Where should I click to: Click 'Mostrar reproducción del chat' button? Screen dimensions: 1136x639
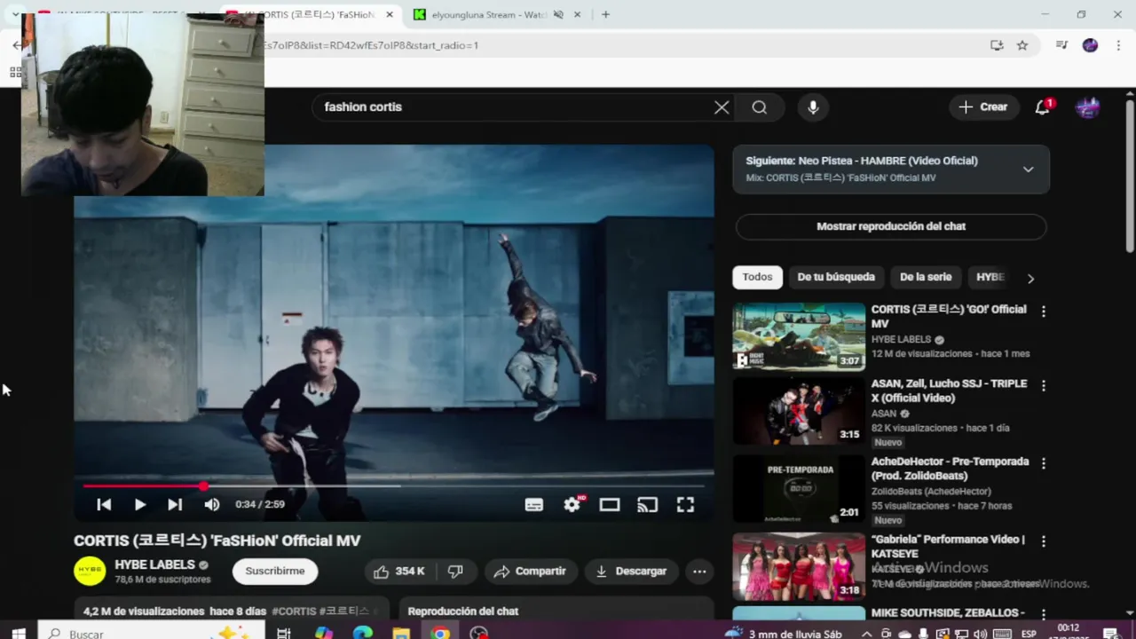pos(891,226)
